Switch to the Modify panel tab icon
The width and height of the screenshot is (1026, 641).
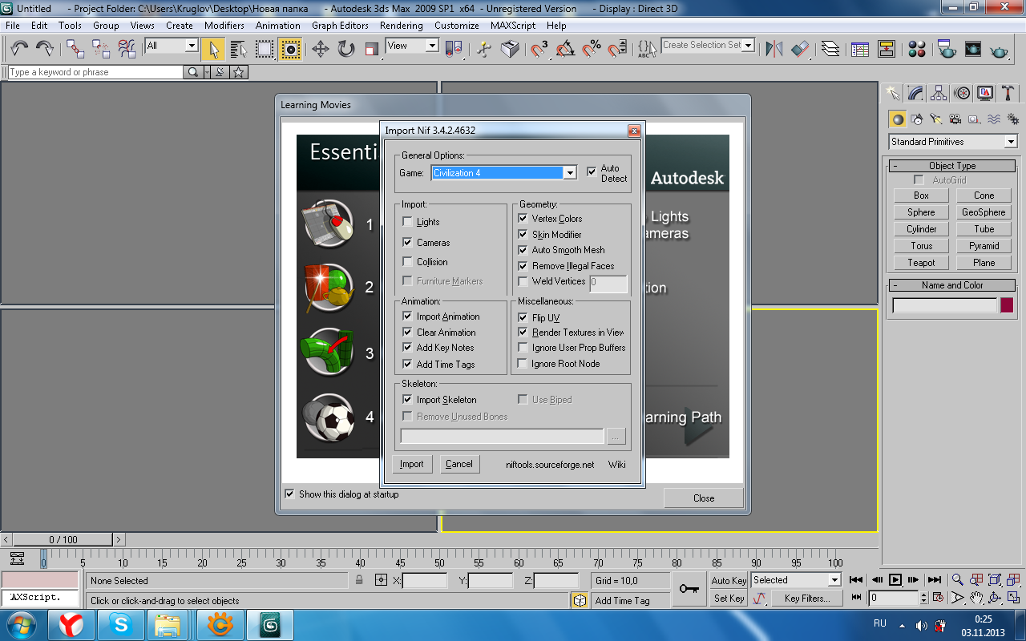point(915,93)
